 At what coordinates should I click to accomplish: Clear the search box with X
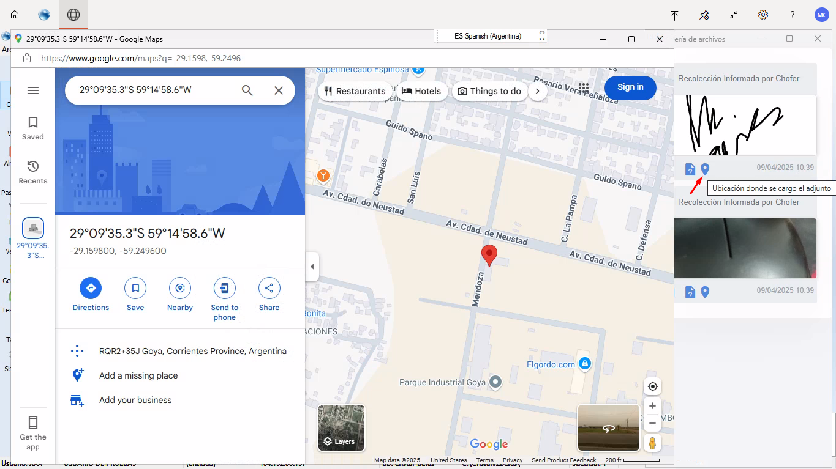coord(279,90)
